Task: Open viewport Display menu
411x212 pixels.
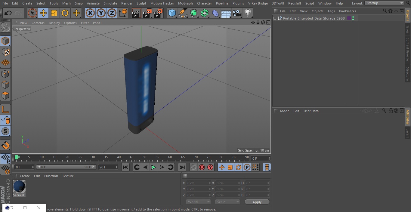Action: (54, 23)
